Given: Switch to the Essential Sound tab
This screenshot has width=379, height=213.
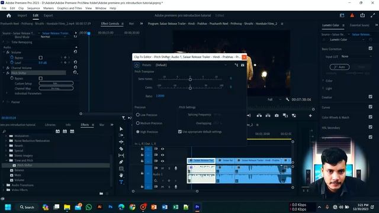Looking at the screenshot, I should 359,25.
